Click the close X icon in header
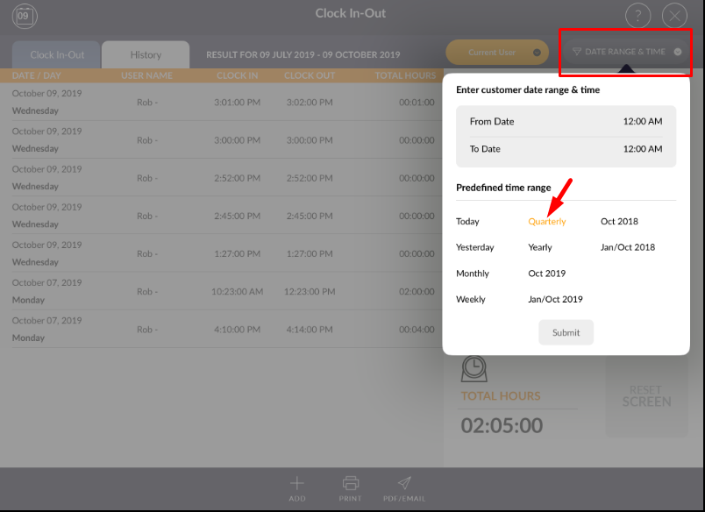 [674, 16]
